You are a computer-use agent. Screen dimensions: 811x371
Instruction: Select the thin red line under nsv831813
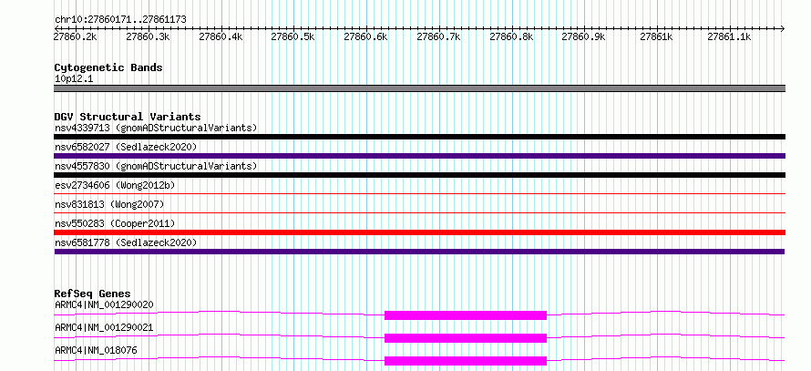click(420, 212)
